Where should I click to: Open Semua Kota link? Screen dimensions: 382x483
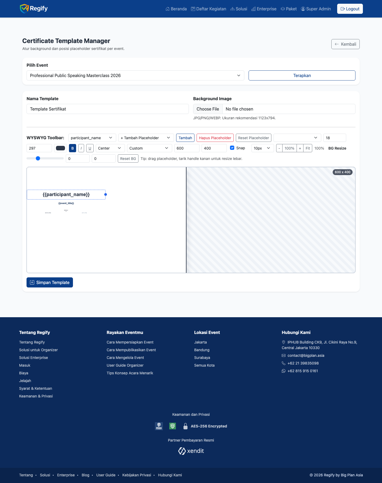click(x=204, y=365)
